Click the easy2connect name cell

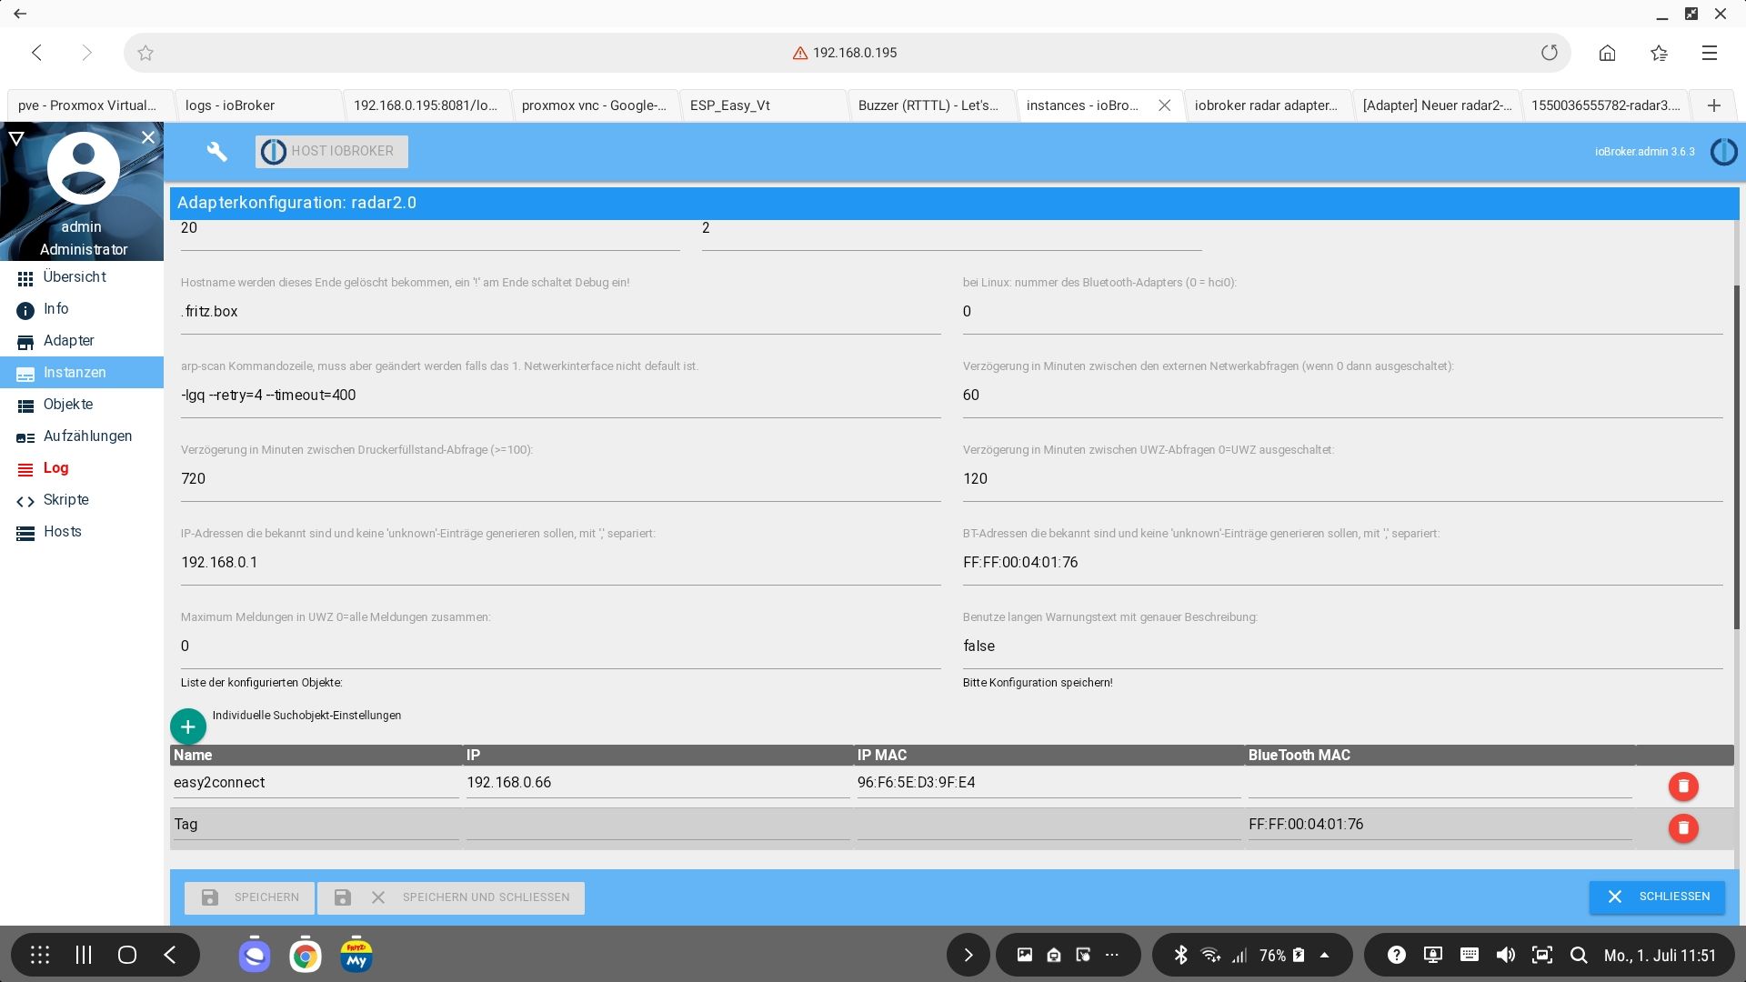[x=316, y=783]
